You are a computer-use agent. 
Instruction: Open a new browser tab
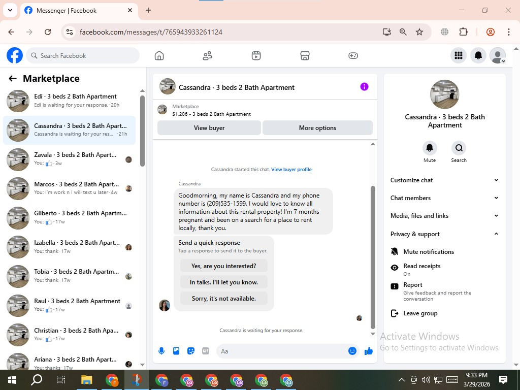[148, 10]
